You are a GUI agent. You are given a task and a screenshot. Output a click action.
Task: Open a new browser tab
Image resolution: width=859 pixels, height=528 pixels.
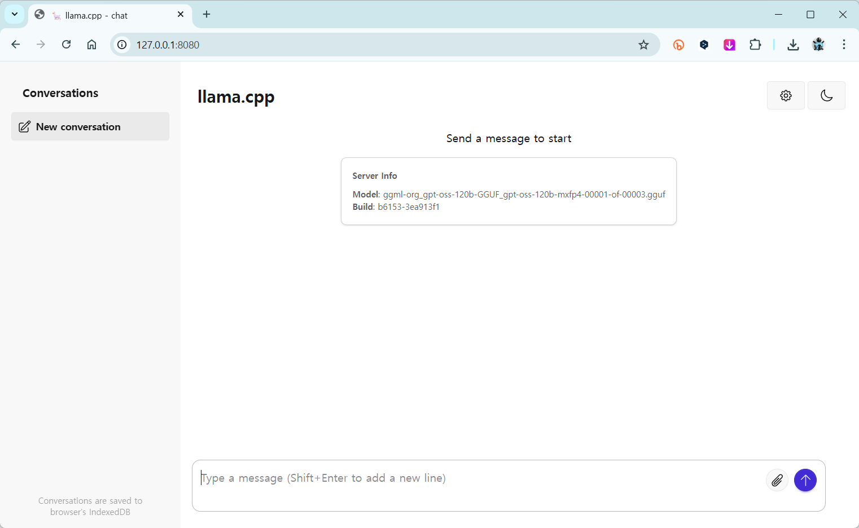tap(207, 15)
